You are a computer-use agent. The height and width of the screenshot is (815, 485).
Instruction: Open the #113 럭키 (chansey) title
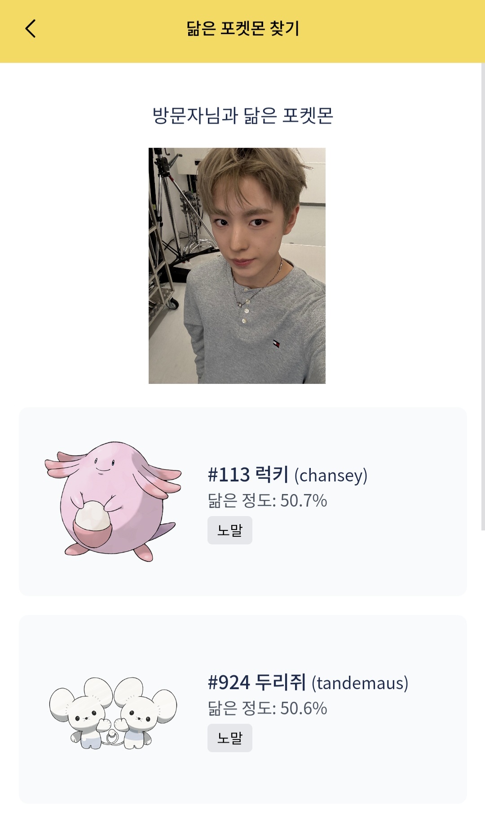287,475
